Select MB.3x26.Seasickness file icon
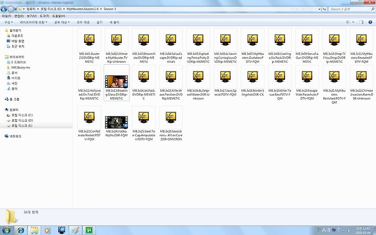 pos(171,118)
